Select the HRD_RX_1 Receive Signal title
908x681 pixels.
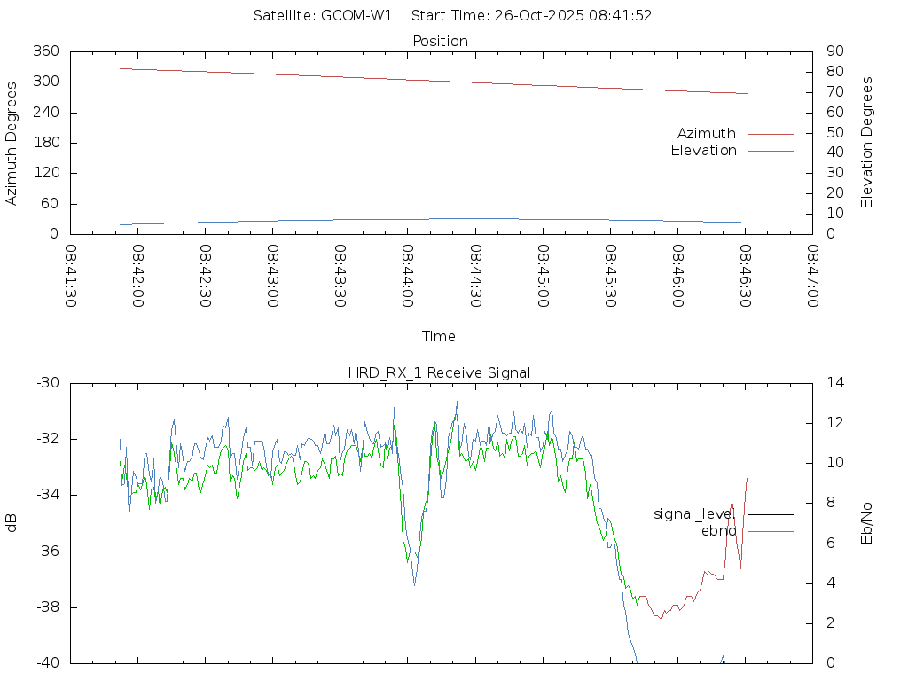[439, 373]
